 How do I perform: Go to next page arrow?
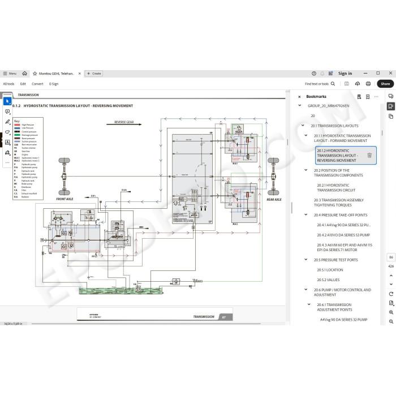(x=391, y=284)
